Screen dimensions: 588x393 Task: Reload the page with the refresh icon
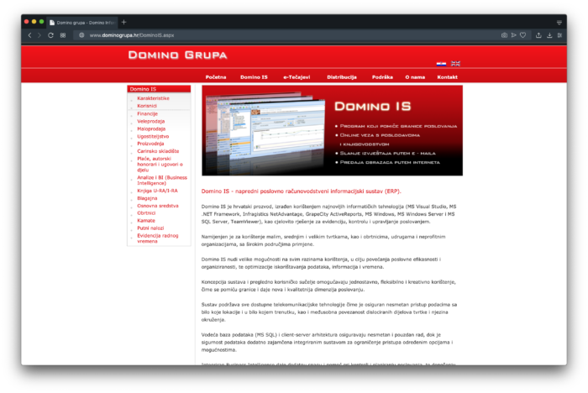[50, 35]
